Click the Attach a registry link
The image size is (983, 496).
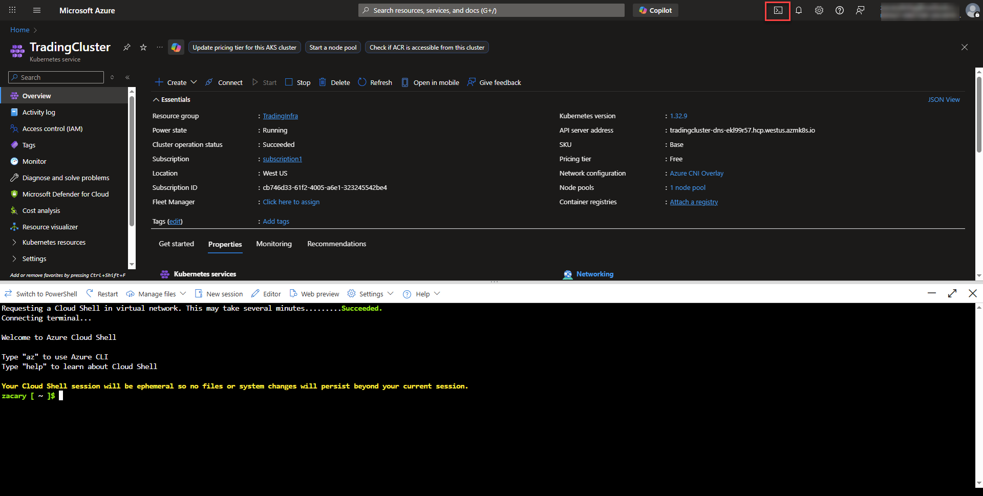(694, 202)
